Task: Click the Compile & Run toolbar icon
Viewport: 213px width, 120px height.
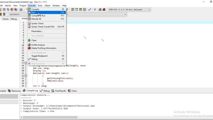Action: point(81,9)
